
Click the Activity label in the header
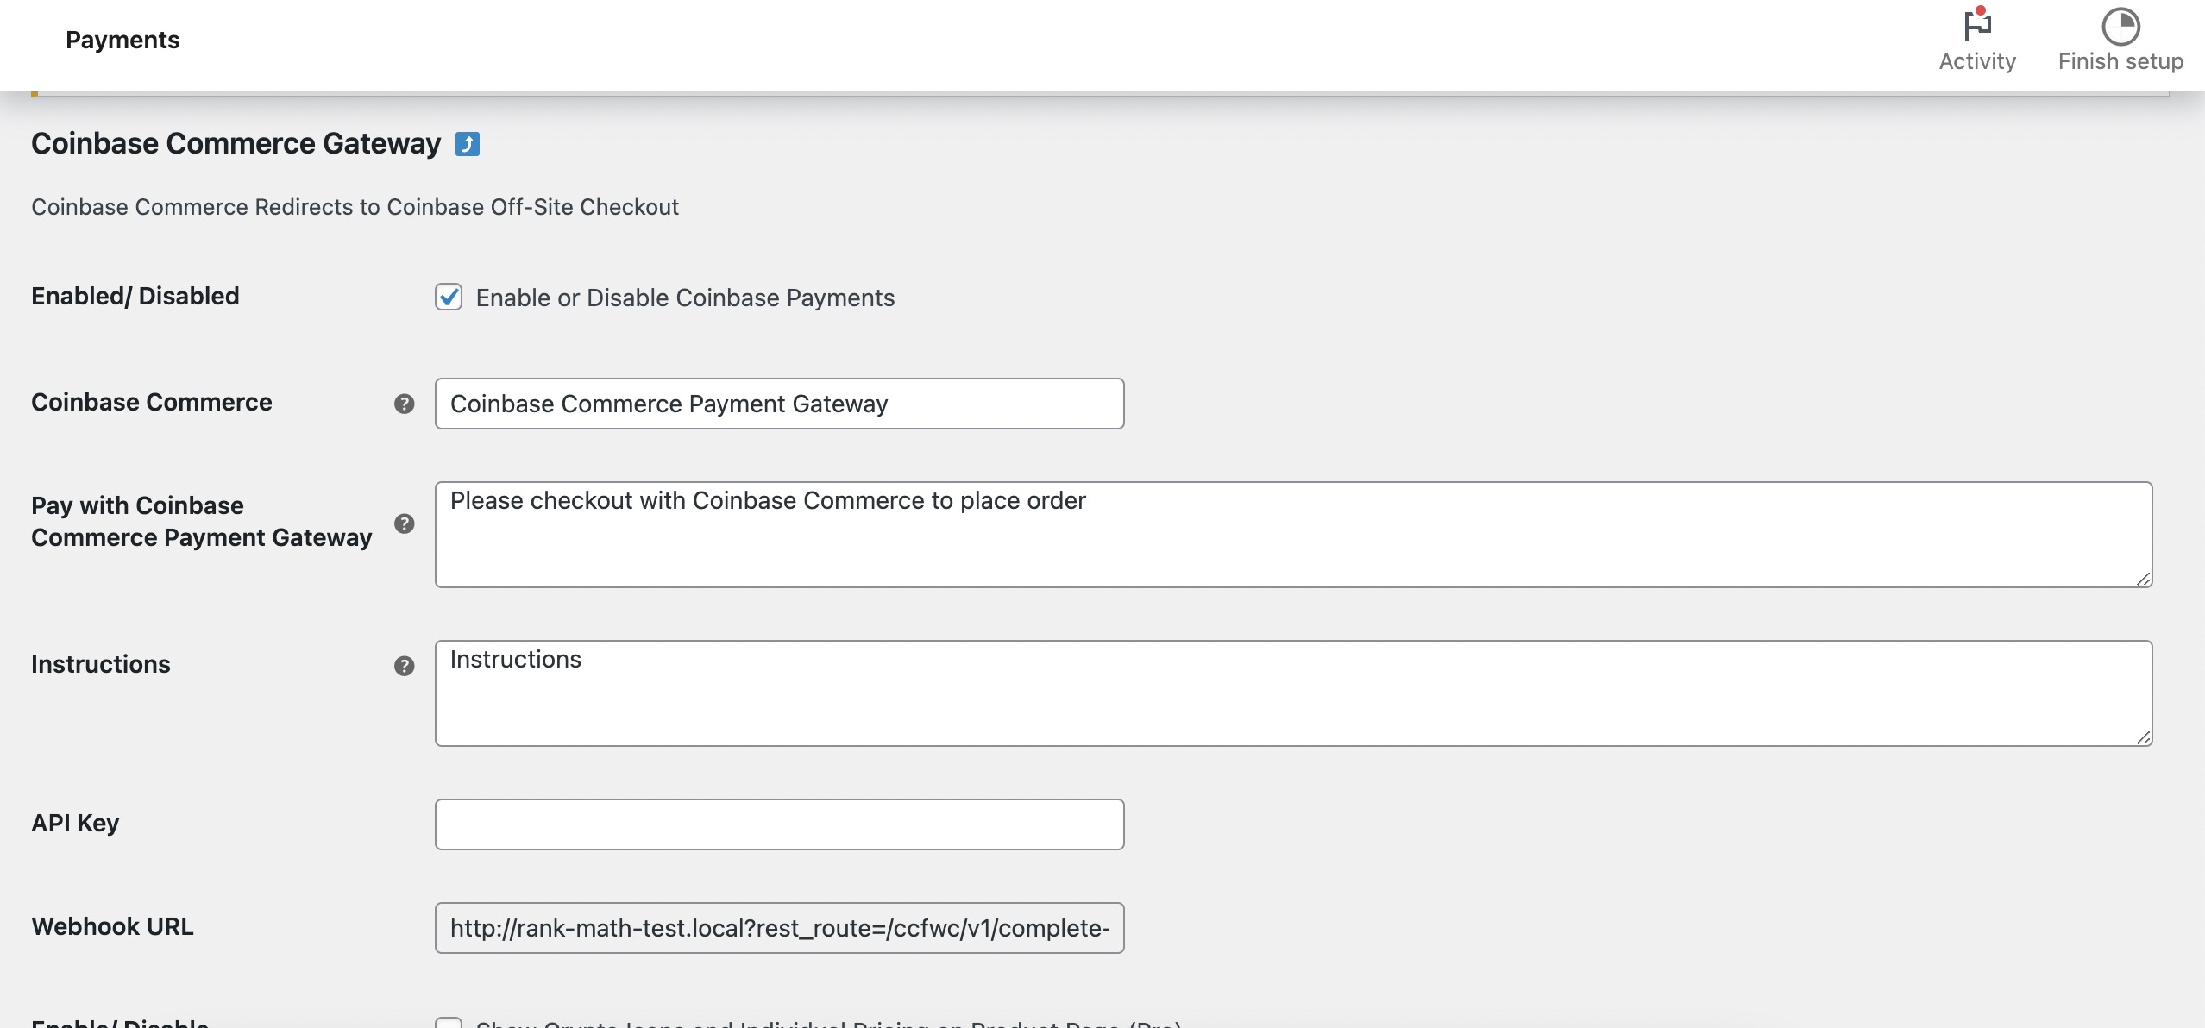click(1977, 61)
